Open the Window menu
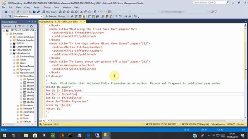This screenshot has width=248, height=139. point(67,7)
